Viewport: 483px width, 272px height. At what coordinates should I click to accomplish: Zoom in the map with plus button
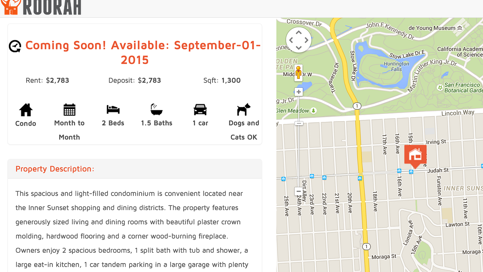[x=299, y=92]
